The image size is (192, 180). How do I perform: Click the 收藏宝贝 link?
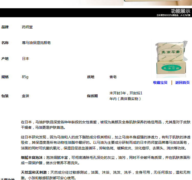pyautogui.click(x=160, y=83)
